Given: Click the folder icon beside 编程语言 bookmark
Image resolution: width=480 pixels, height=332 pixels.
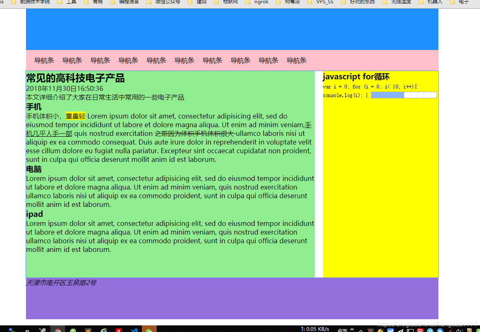Looking at the screenshot, I should pos(113,2).
